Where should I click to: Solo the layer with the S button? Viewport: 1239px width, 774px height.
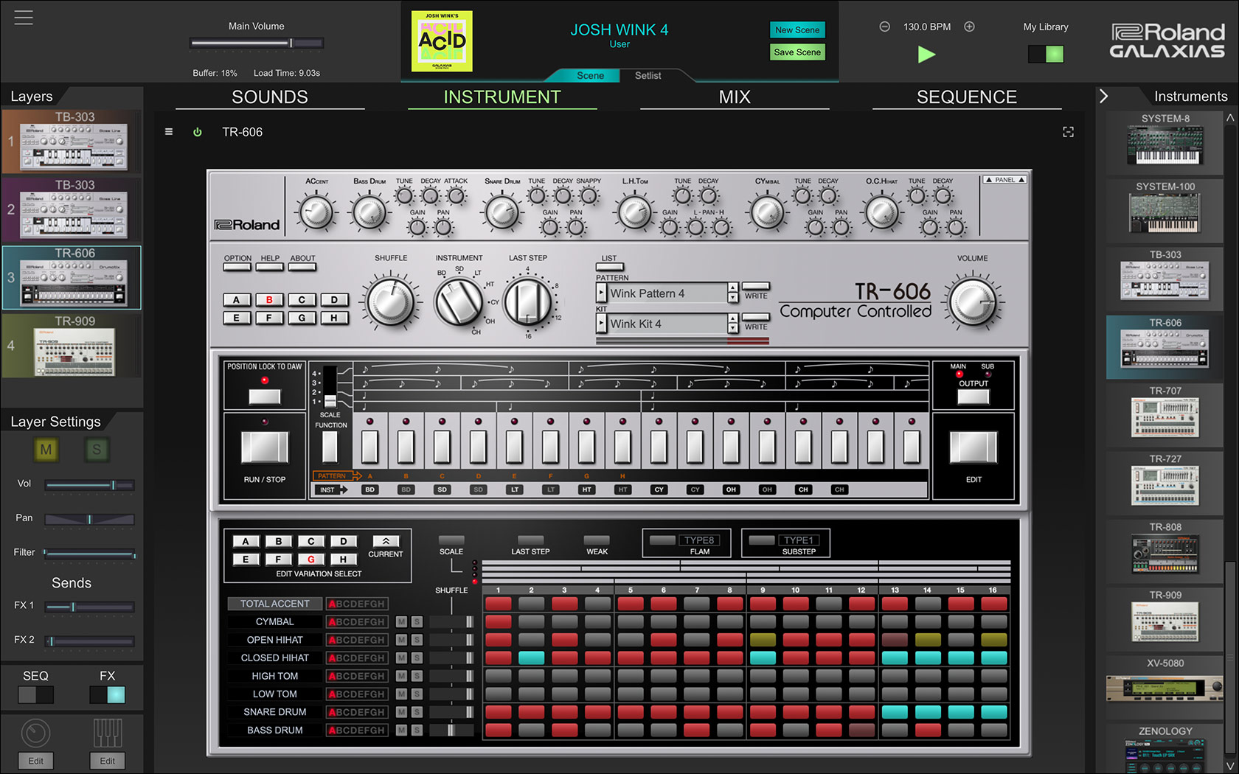97,450
